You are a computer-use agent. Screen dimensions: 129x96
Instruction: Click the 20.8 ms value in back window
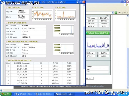[90, 53]
